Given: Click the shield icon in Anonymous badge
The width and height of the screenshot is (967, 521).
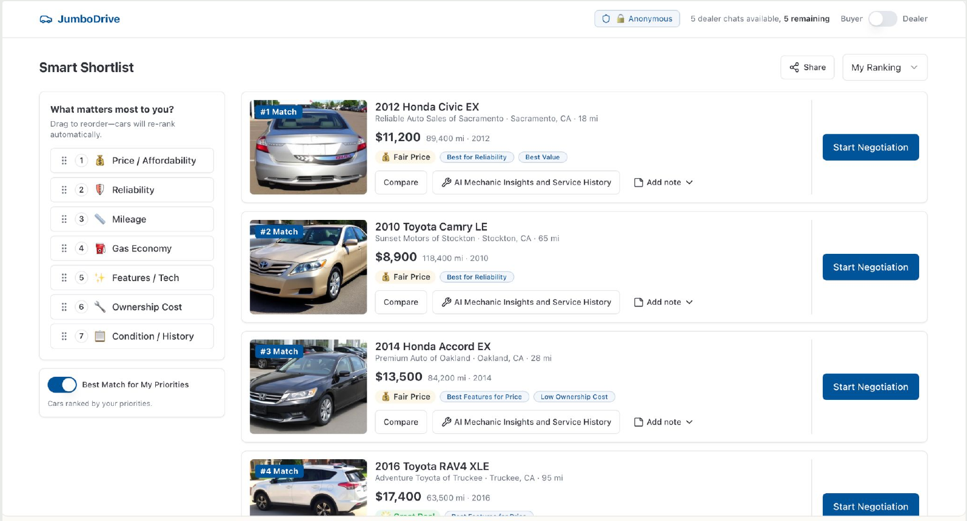Looking at the screenshot, I should (x=606, y=19).
